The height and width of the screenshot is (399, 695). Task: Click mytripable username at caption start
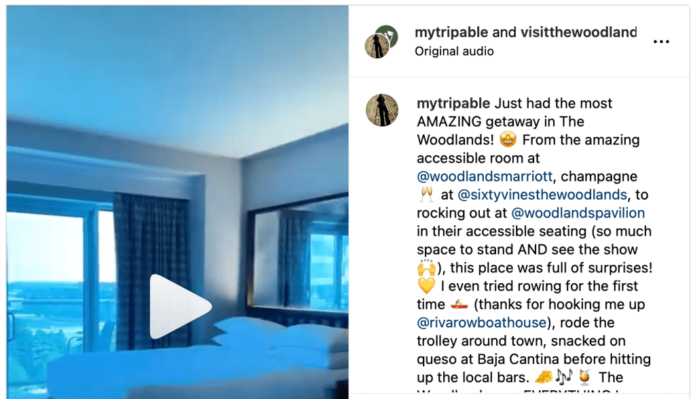[453, 104]
